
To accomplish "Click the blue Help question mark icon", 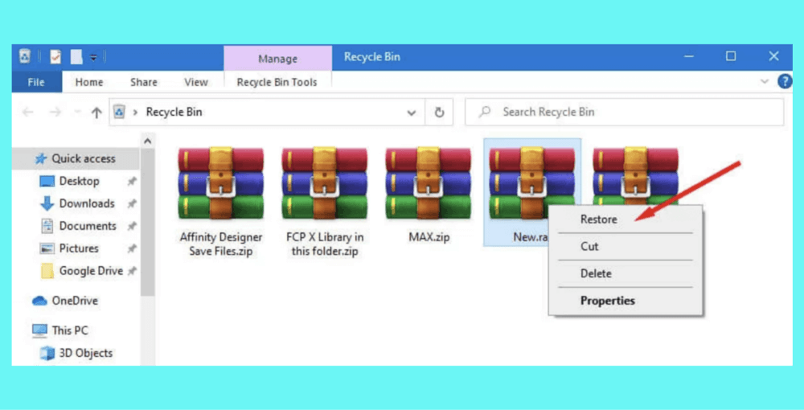I will (785, 81).
